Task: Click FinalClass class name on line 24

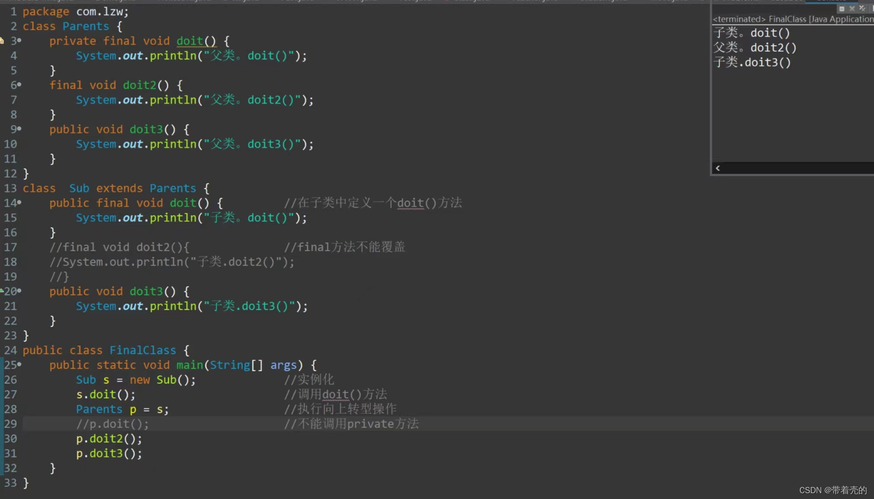Action: pyautogui.click(x=142, y=350)
